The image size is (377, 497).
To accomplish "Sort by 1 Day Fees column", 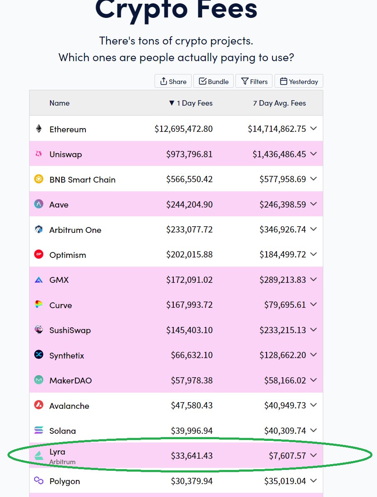I will [x=191, y=103].
